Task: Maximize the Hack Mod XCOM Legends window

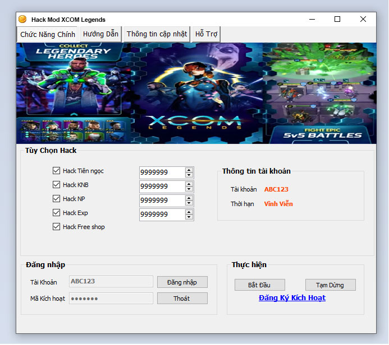Action: pyautogui.click(x=337, y=19)
